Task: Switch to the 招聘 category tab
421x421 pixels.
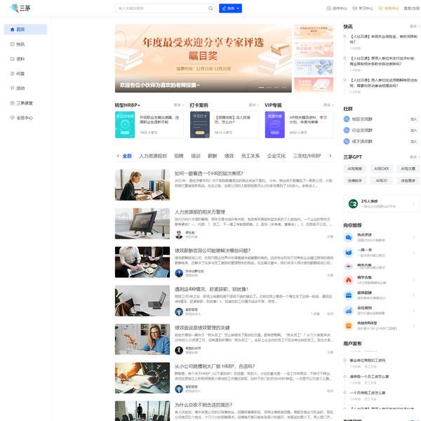Action: (179, 156)
